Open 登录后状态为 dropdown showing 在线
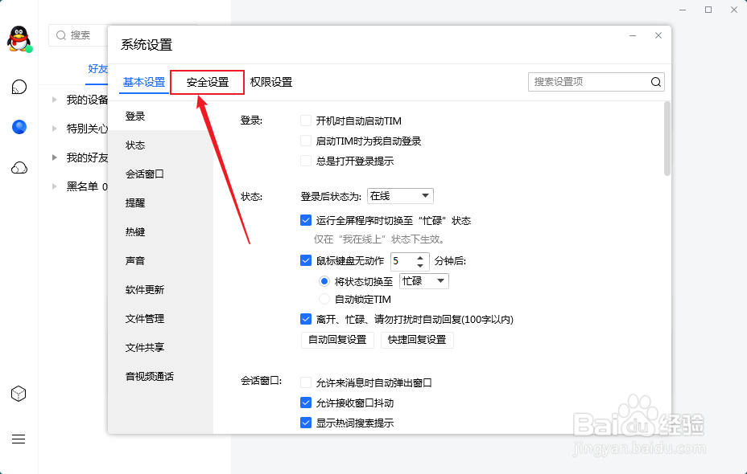This screenshot has width=747, height=474. [x=400, y=196]
